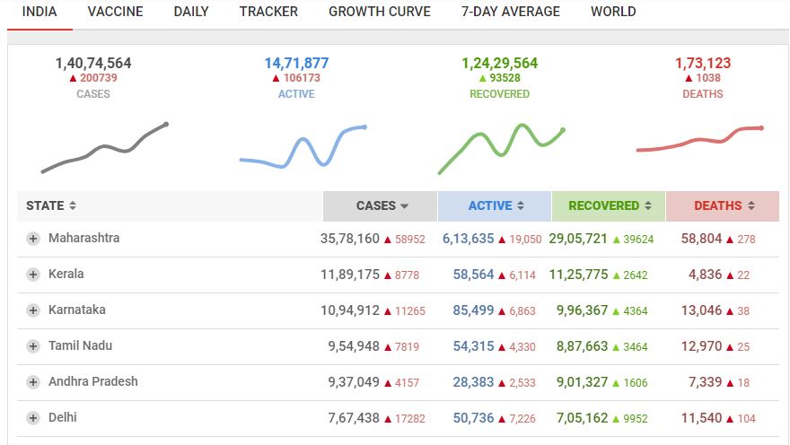
Task: Sort table by Deaths column
Action: point(723,205)
